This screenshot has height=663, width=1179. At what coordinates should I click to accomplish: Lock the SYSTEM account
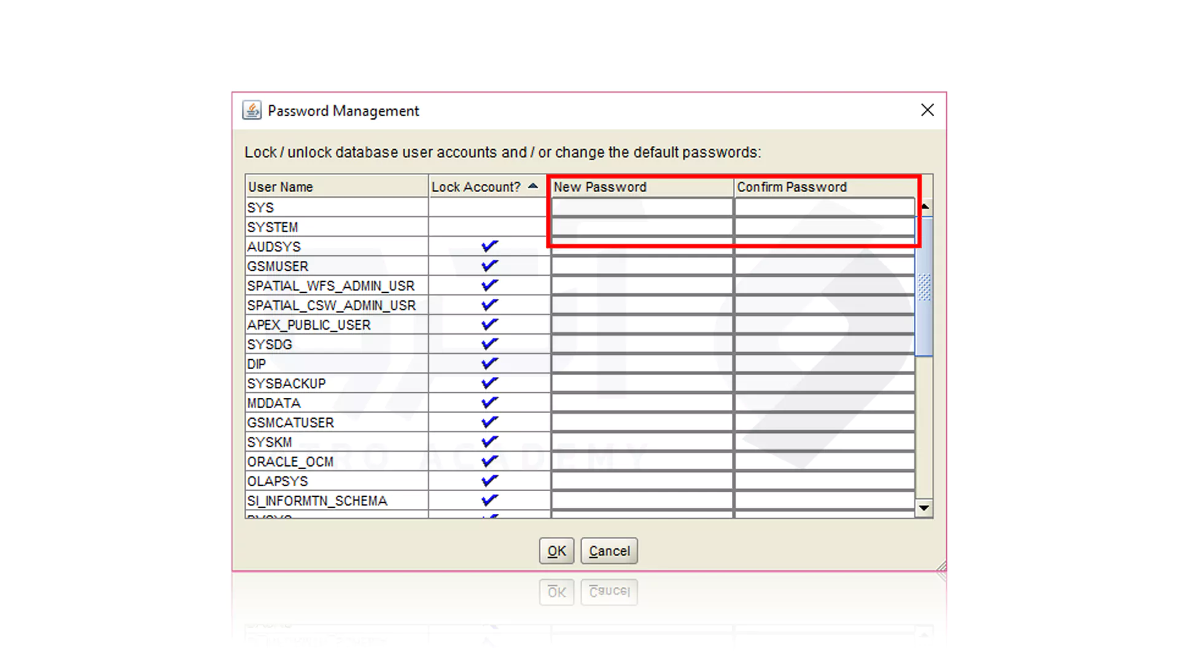click(488, 227)
